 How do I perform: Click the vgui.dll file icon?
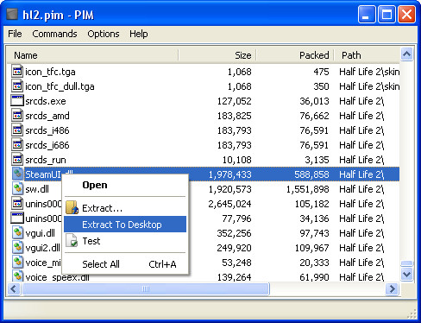click(x=17, y=232)
